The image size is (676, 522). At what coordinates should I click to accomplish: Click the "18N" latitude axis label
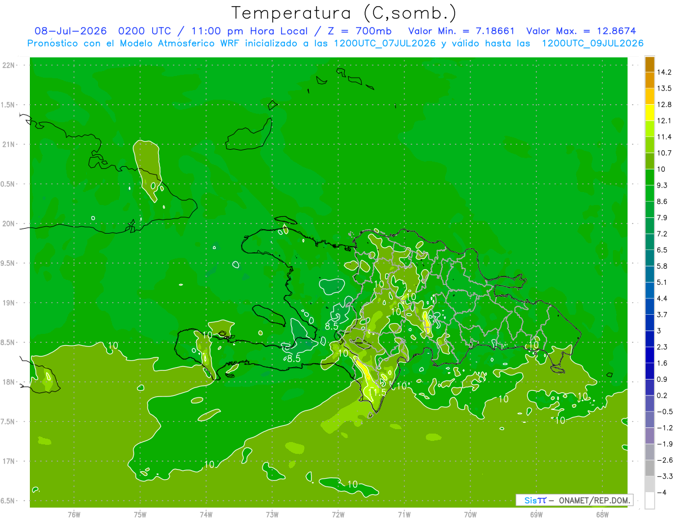click(x=8, y=382)
